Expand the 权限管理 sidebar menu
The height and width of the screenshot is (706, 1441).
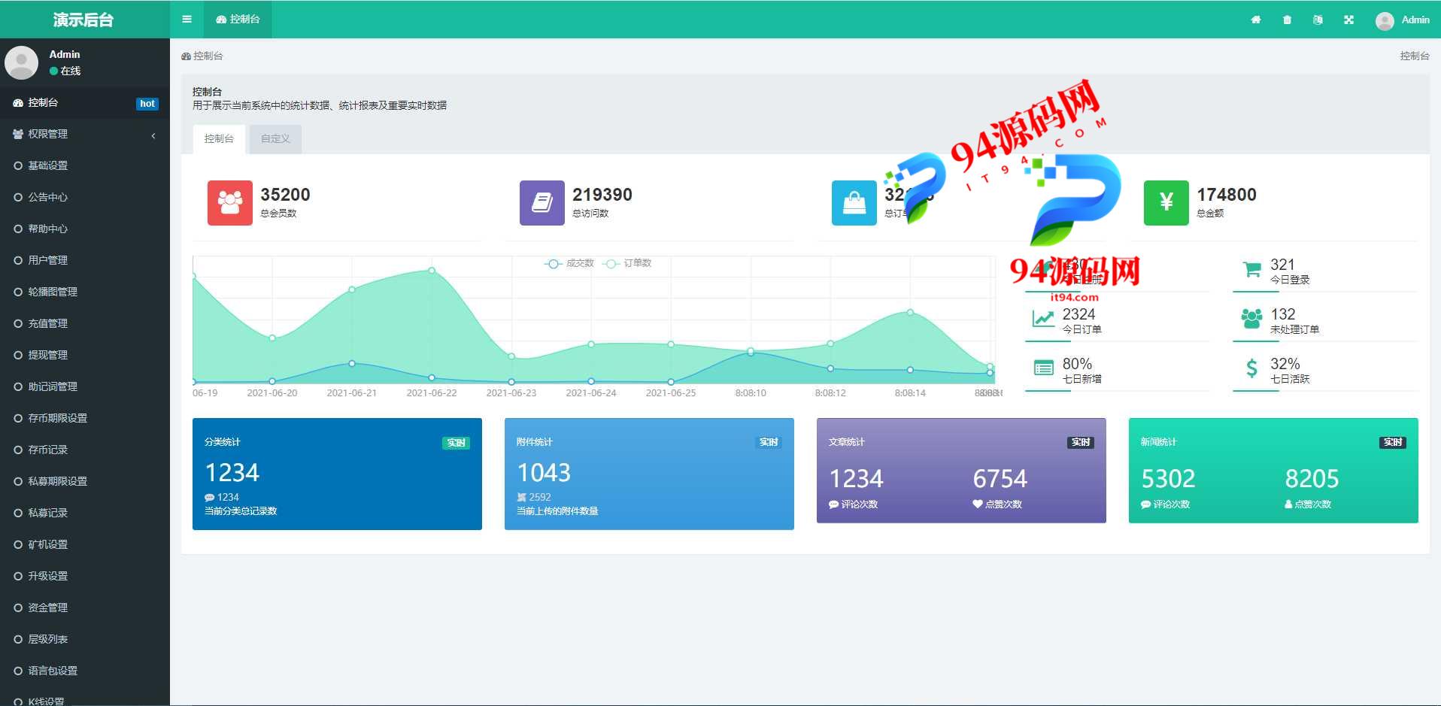pos(85,135)
